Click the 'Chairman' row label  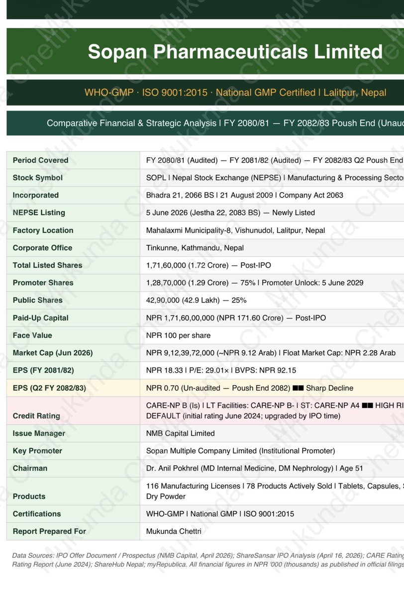pyautogui.click(x=30, y=468)
